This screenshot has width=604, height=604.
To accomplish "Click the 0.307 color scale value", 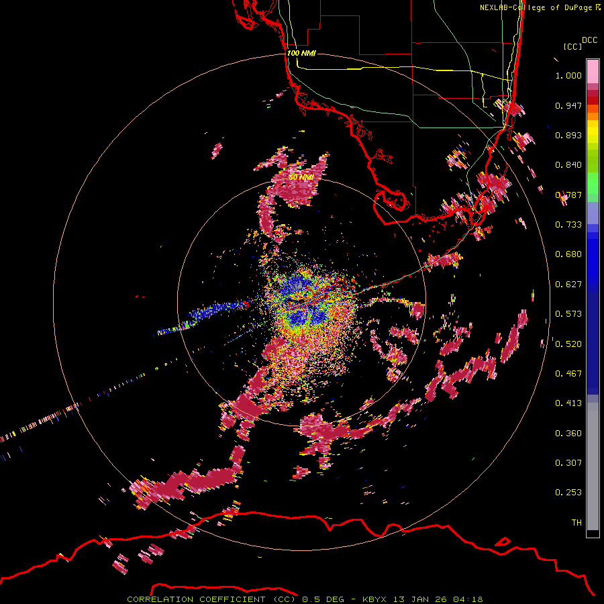I will pos(568,463).
